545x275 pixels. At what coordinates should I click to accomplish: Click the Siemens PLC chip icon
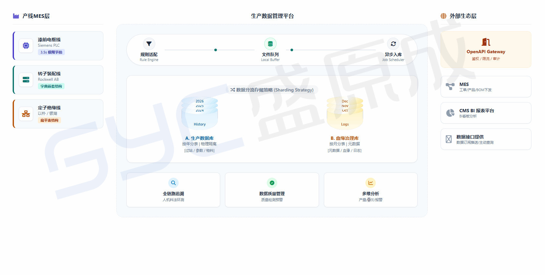pos(26,46)
